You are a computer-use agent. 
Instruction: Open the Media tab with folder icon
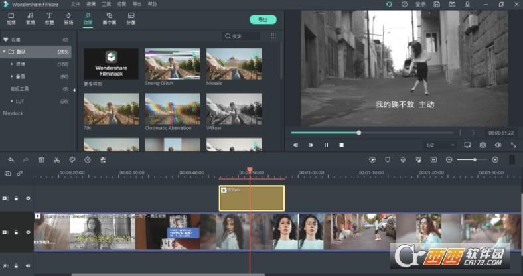click(11, 19)
